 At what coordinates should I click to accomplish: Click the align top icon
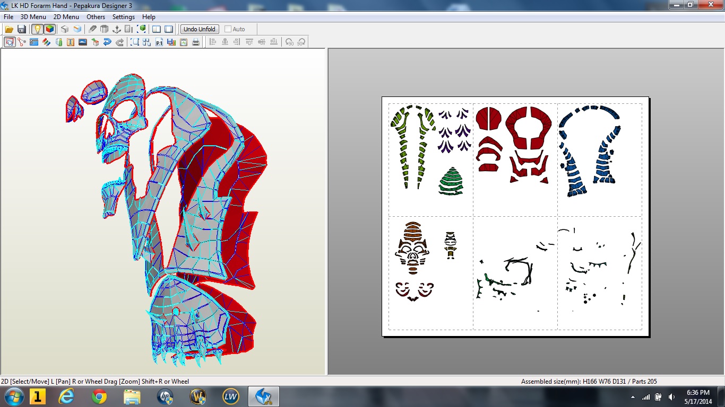(249, 42)
